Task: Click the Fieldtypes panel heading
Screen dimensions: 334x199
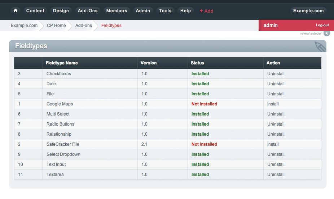Action: point(31,46)
